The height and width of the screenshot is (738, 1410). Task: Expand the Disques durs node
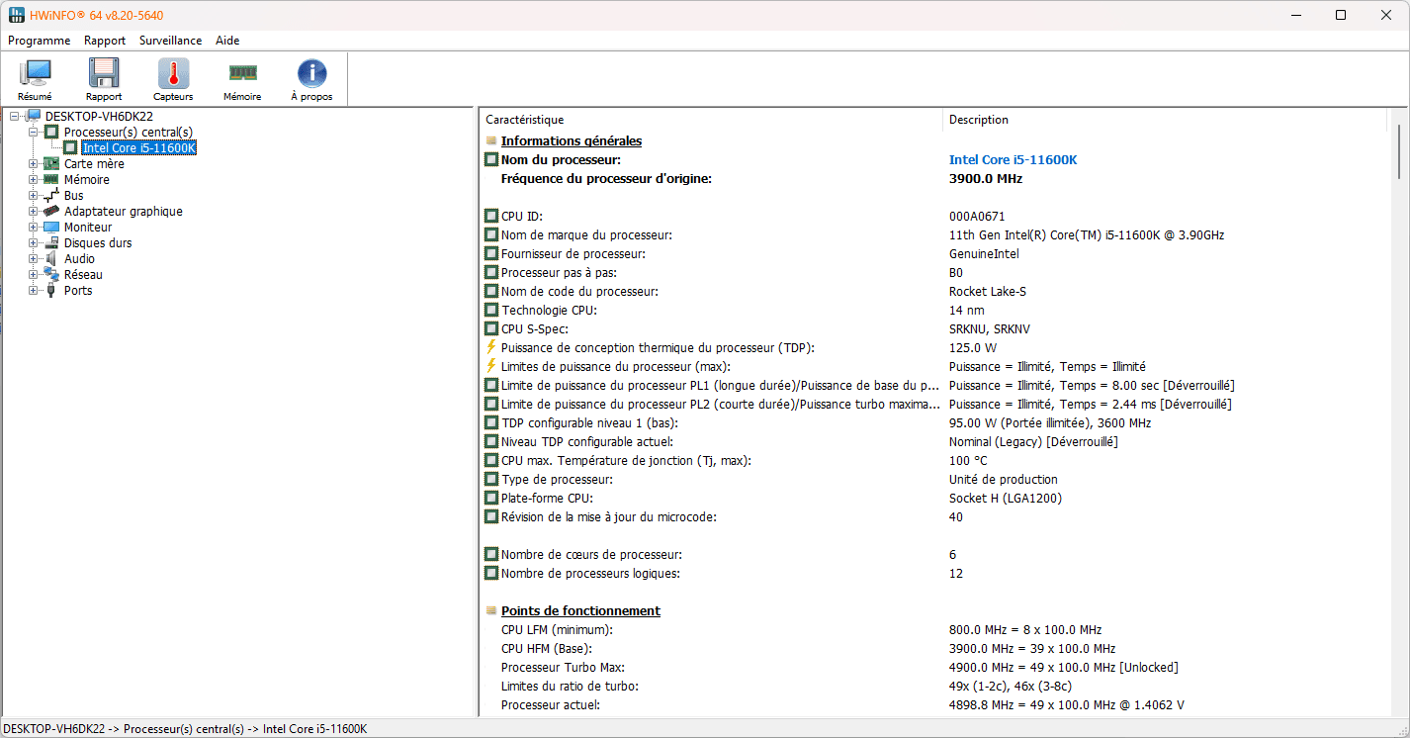tap(34, 243)
